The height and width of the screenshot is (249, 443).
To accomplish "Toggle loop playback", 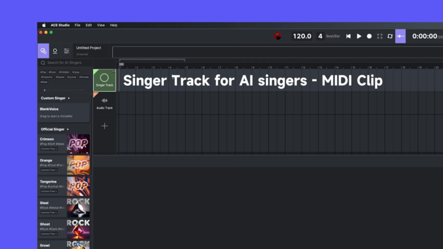I will (x=390, y=36).
